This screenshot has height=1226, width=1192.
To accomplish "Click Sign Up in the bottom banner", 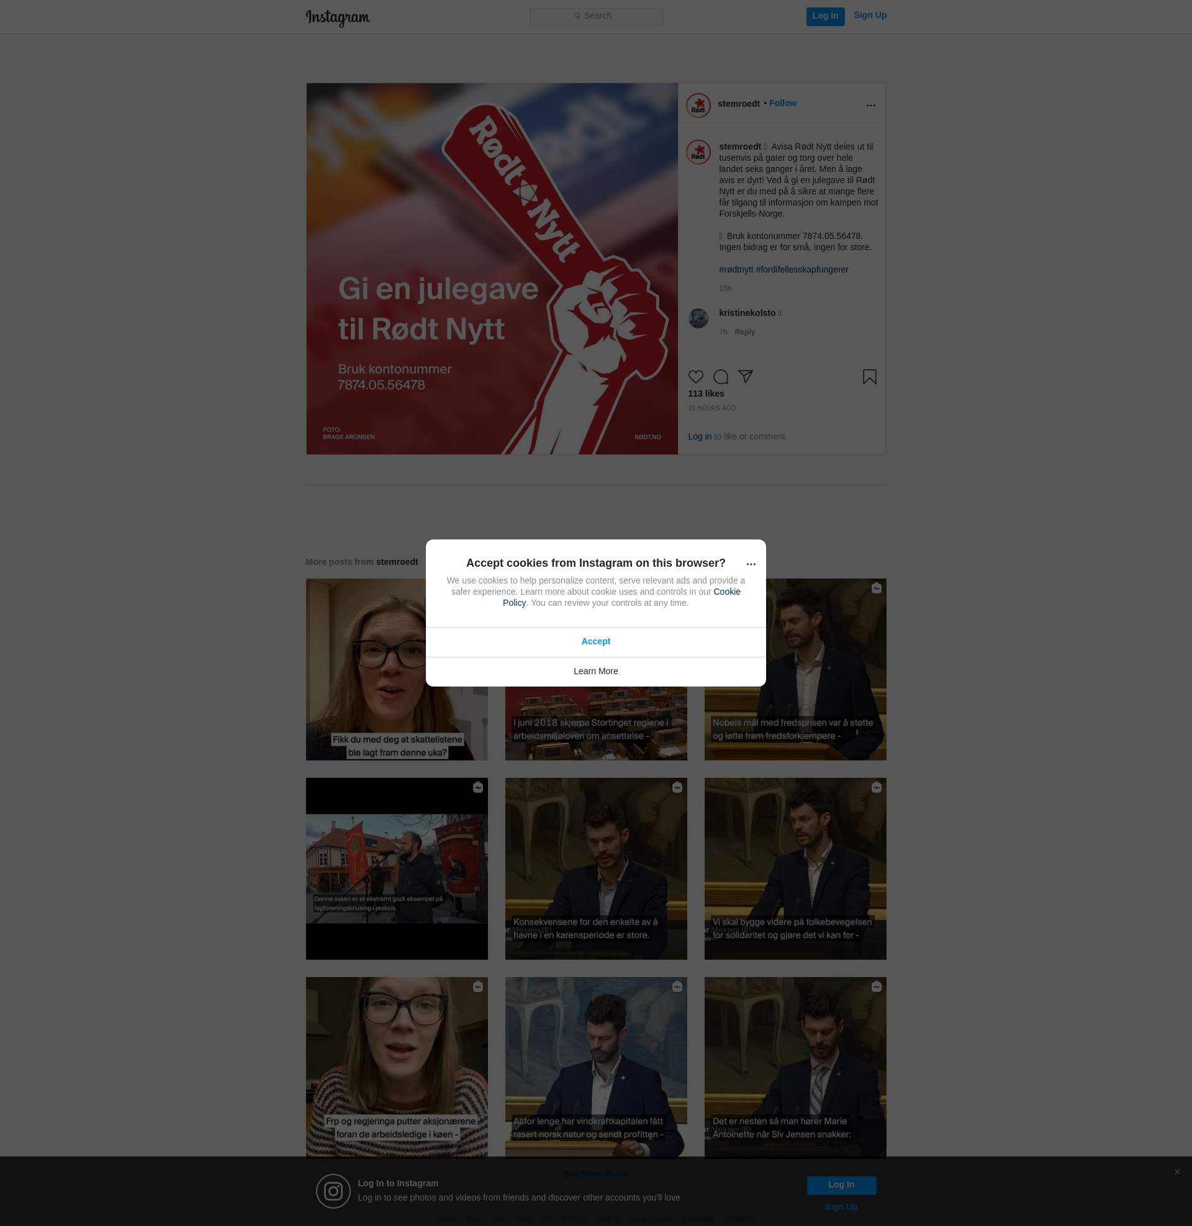I will click(x=841, y=1207).
